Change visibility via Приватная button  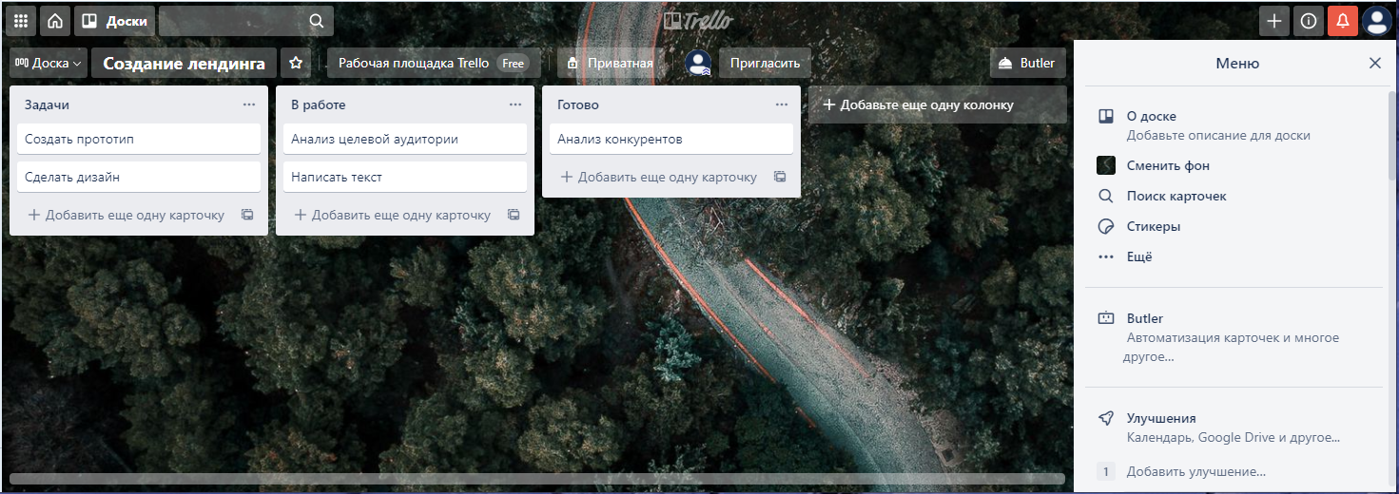tap(611, 63)
